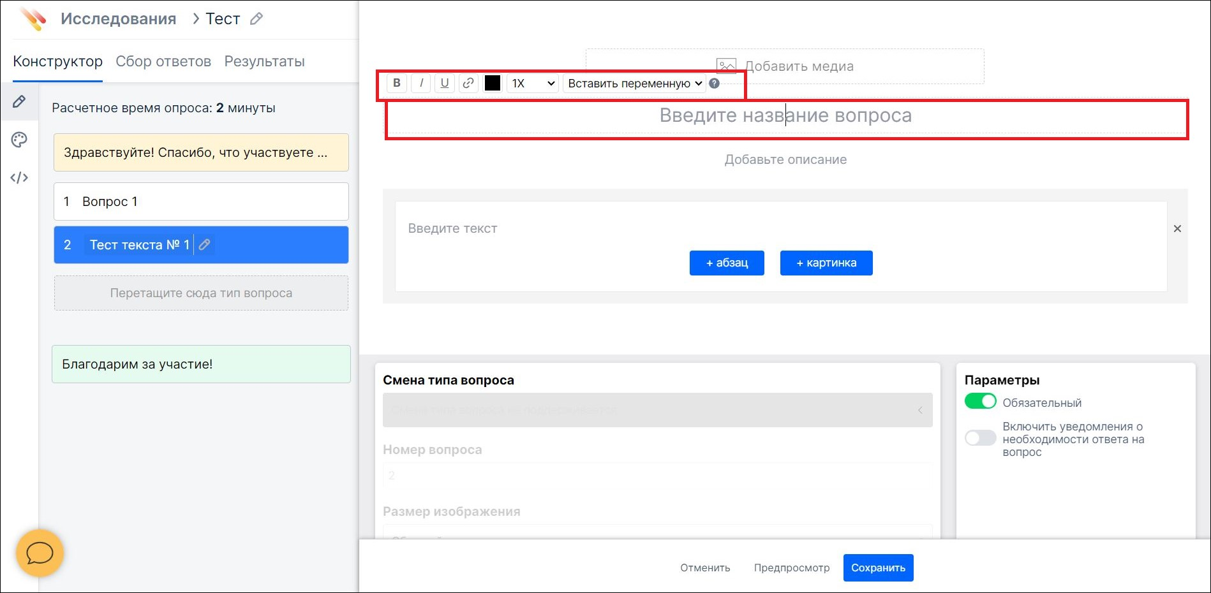Apply italic formatting in the toolbar
The width and height of the screenshot is (1211, 593).
click(420, 83)
